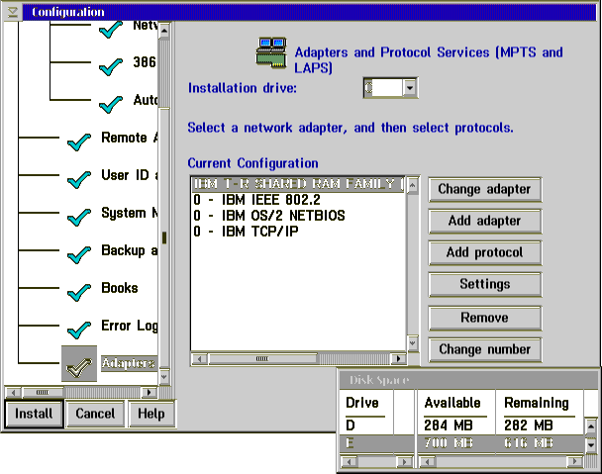
Task: Select IBM T-R SHARED RAM FAMILY adapter row
Action: pos(298,184)
